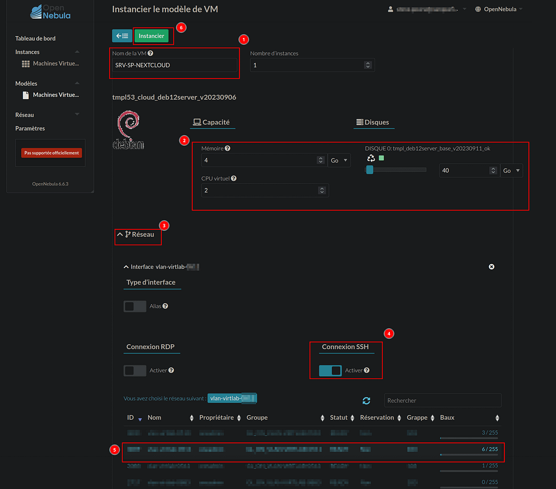Open Tableau de bord in sidebar
This screenshot has height=489, width=556.
[x=35, y=38]
